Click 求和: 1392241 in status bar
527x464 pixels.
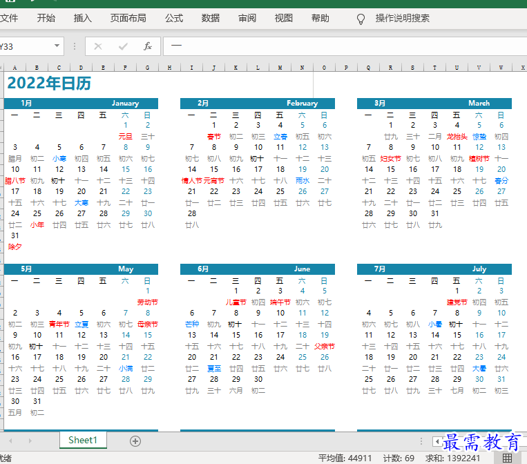click(x=452, y=458)
